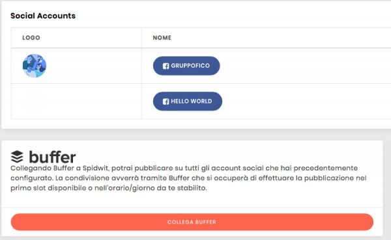Image resolution: width=391 pixels, height=240 pixels.
Task: Click Facebook icon inside HELLO WORLD button
Action: (x=166, y=101)
